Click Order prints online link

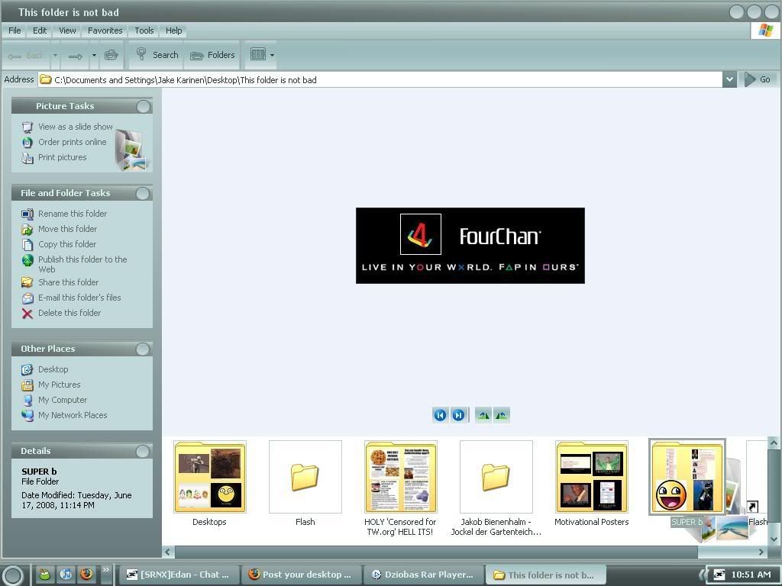tap(73, 142)
